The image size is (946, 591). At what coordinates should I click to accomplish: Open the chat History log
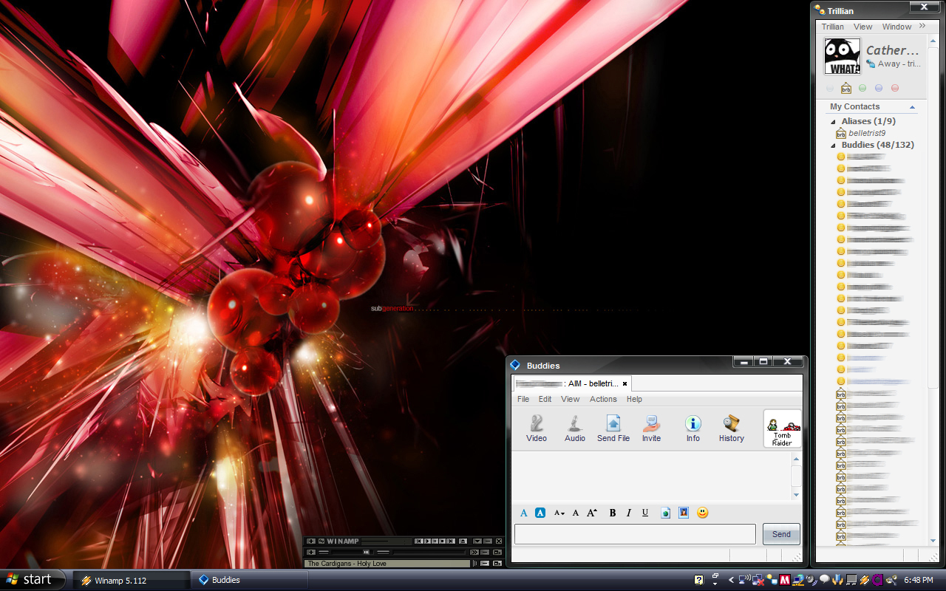732,428
